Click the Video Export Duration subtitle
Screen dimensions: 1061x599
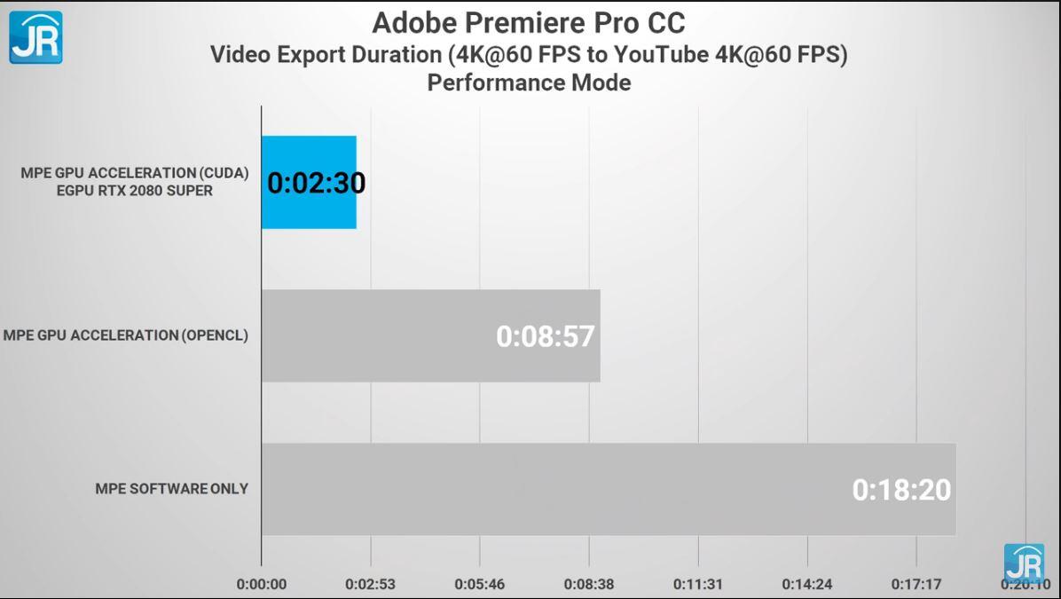529,54
